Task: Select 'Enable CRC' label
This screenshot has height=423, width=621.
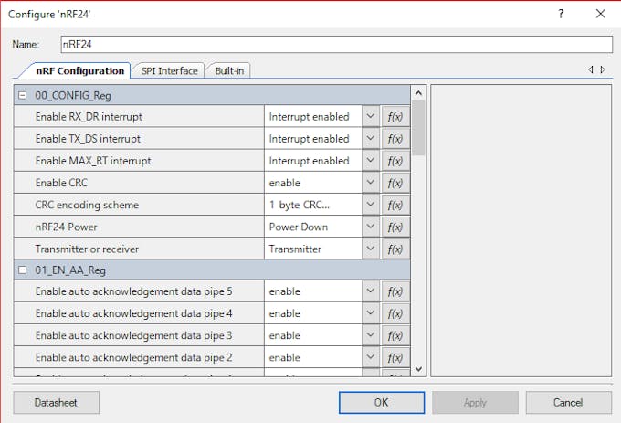Action: [61, 183]
